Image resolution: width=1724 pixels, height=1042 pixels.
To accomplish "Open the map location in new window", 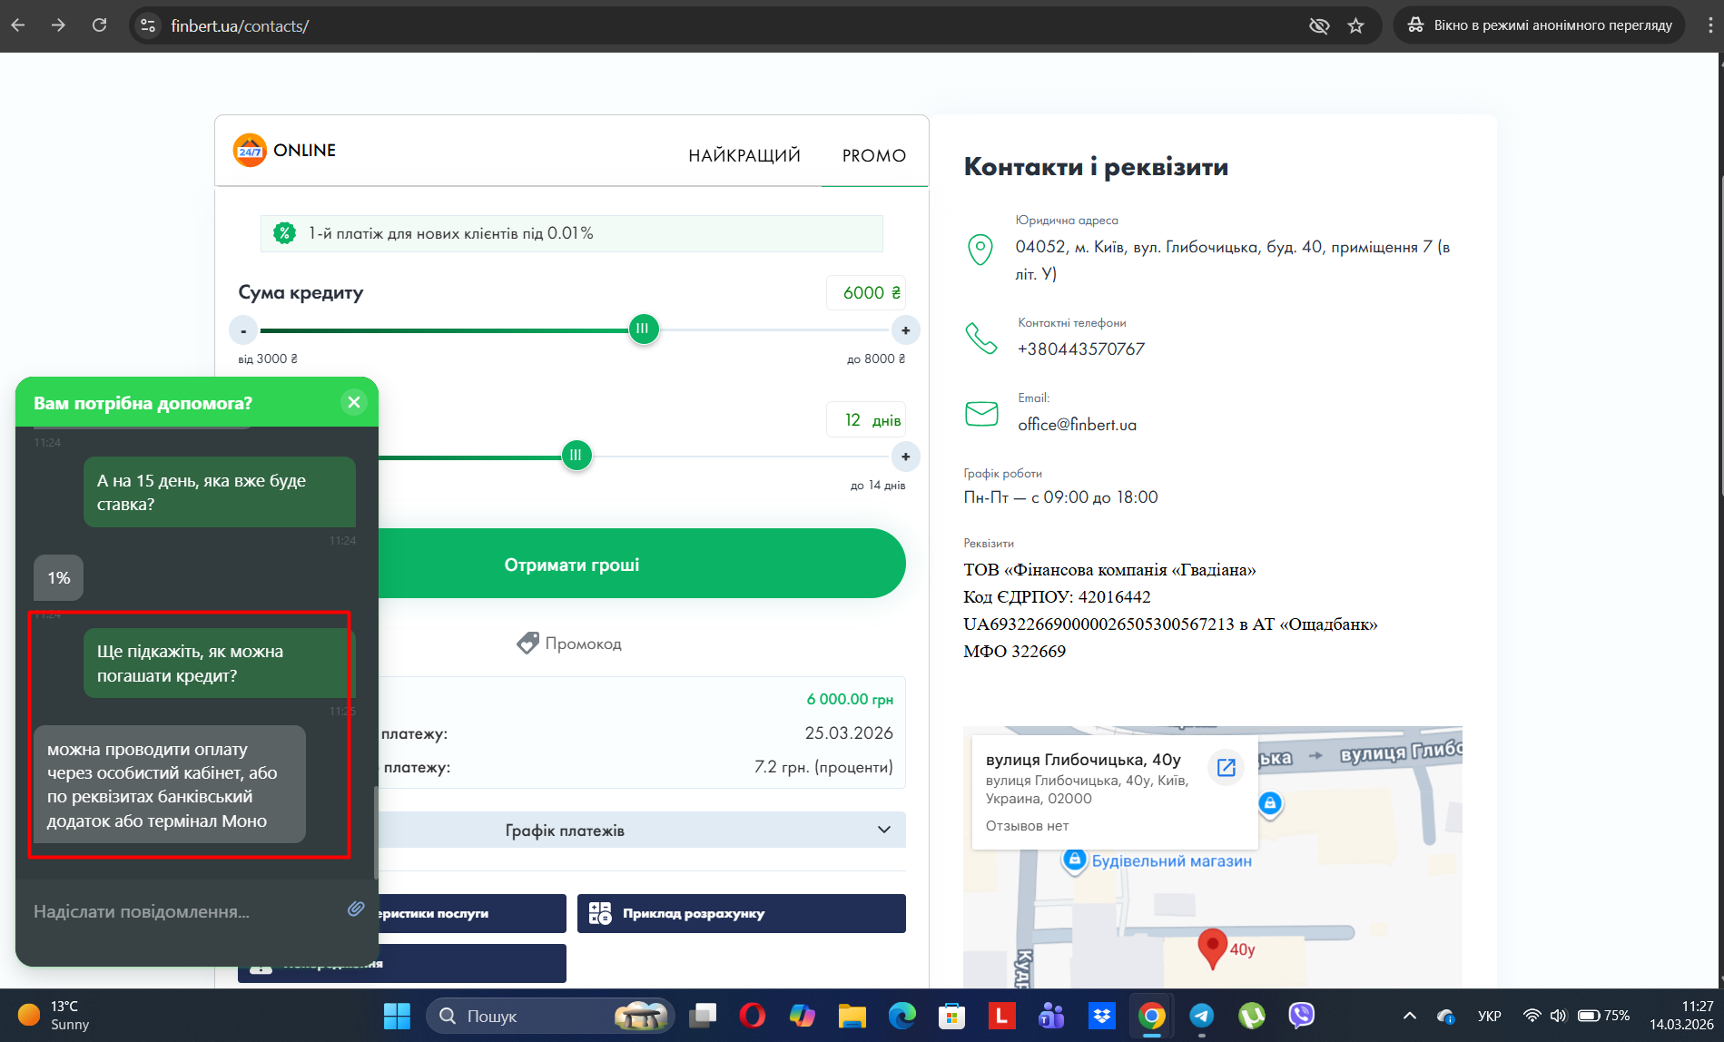I will [1227, 767].
